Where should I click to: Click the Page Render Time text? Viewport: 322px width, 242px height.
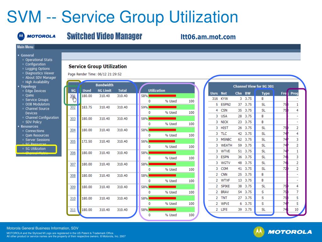(95, 74)
